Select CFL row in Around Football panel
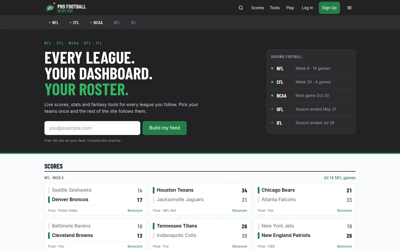Viewport: 400px width, 250px height. coord(311,82)
